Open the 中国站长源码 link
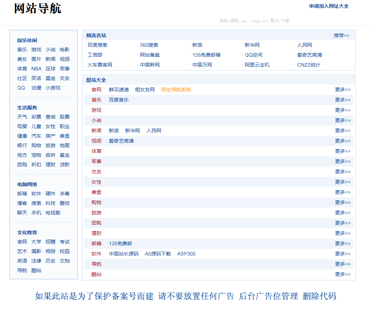The image size is (373, 310). click(x=124, y=254)
